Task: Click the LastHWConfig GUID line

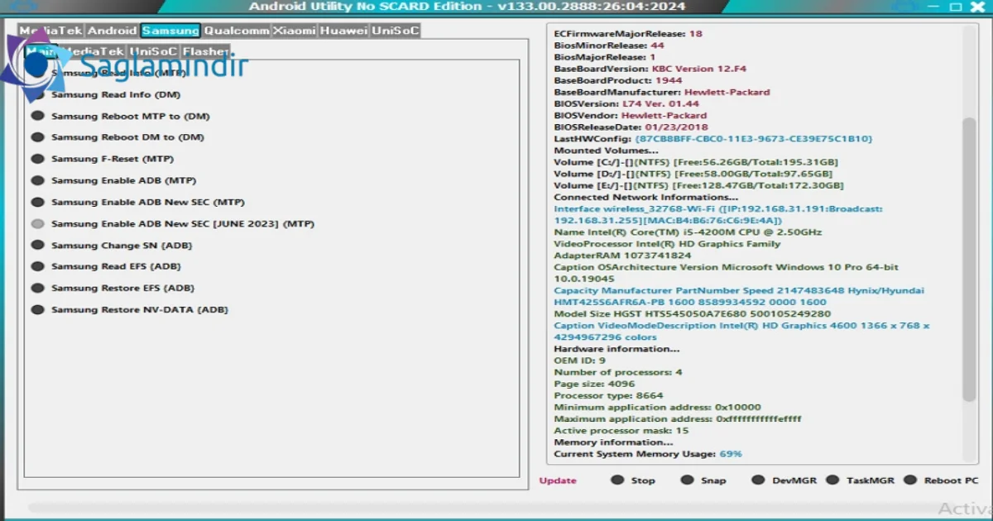Action: 712,139
